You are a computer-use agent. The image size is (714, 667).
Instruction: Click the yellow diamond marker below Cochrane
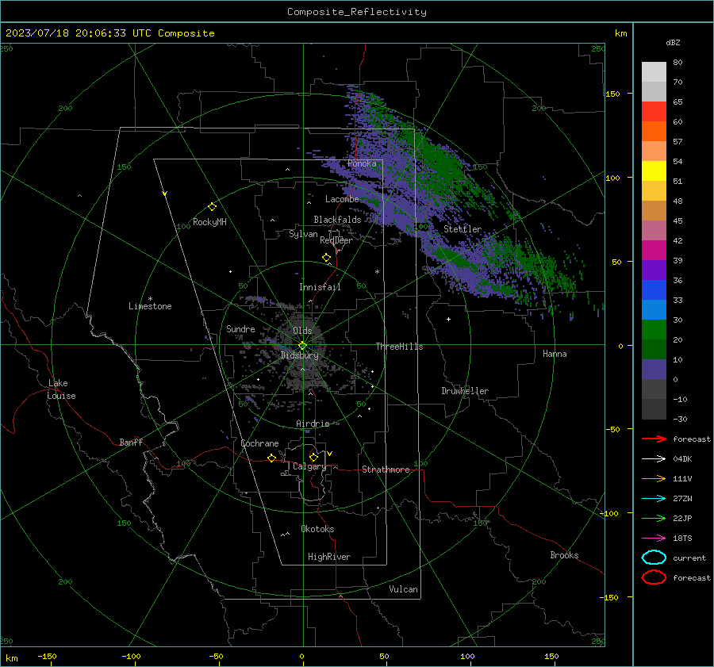coord(271,458)
